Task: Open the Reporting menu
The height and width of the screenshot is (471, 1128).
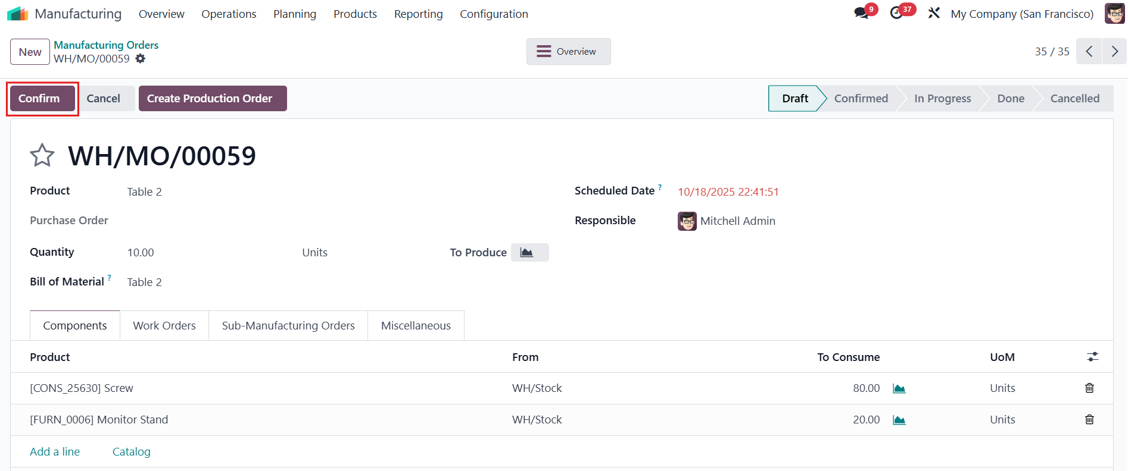Action: point(418,14)
